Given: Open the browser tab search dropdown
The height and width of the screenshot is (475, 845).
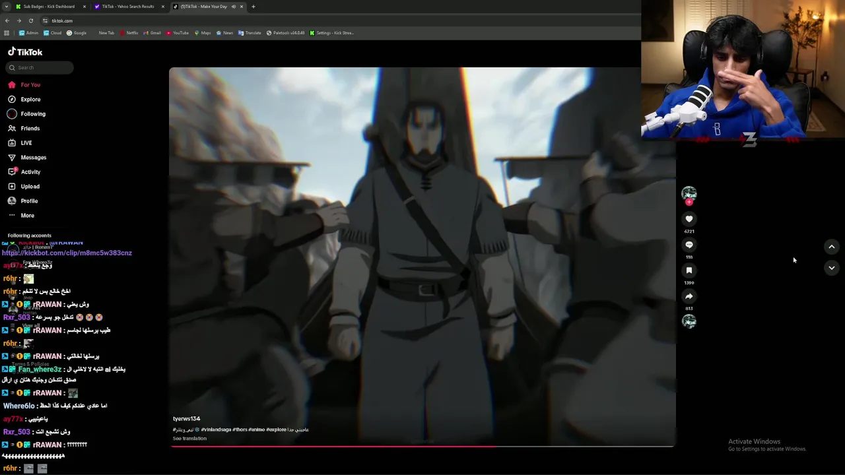Looking at the screenshot, I should [x=7, y=7].
